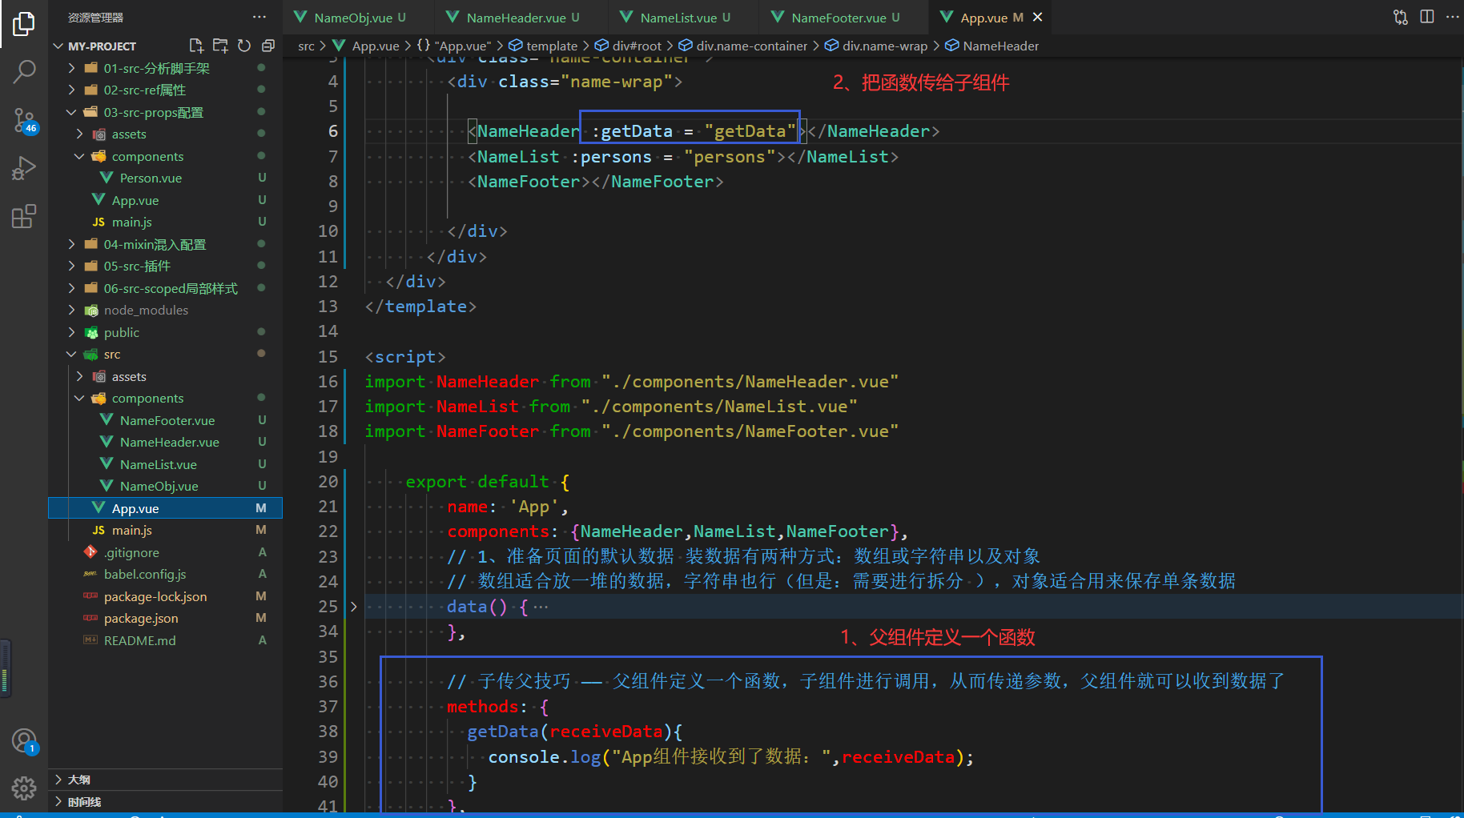This screenshot has width=1464, height=818.
Task: Unfold the collapsed data() block on line 25
Action: tap(353, 607)
